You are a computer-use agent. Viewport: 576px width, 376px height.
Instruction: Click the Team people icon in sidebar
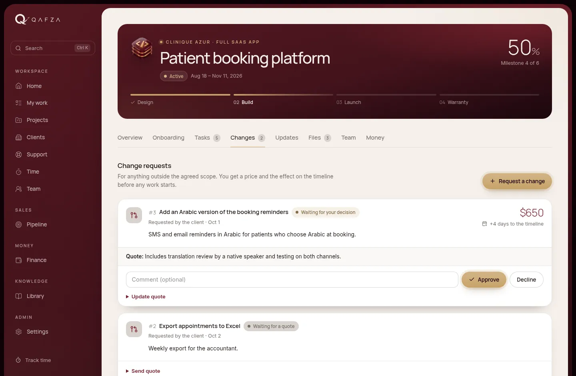click(18, 189)
